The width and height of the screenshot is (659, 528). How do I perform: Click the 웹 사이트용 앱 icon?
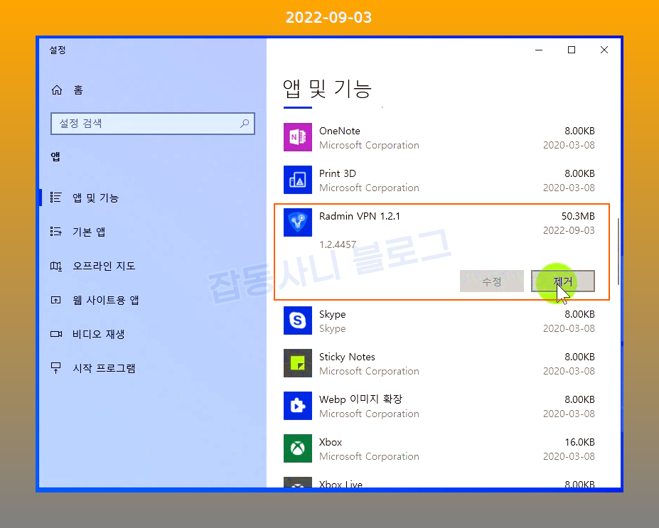(56, 300)
